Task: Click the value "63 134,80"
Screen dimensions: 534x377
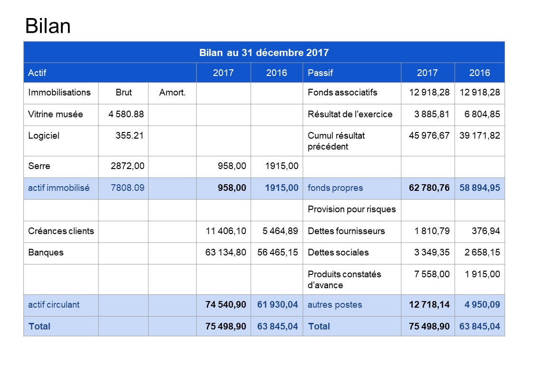Action: (226, 253)
